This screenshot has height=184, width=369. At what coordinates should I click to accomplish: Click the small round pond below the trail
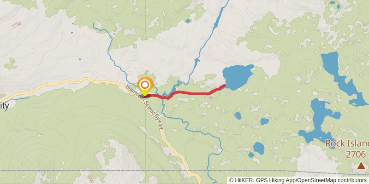click(238, 116)
